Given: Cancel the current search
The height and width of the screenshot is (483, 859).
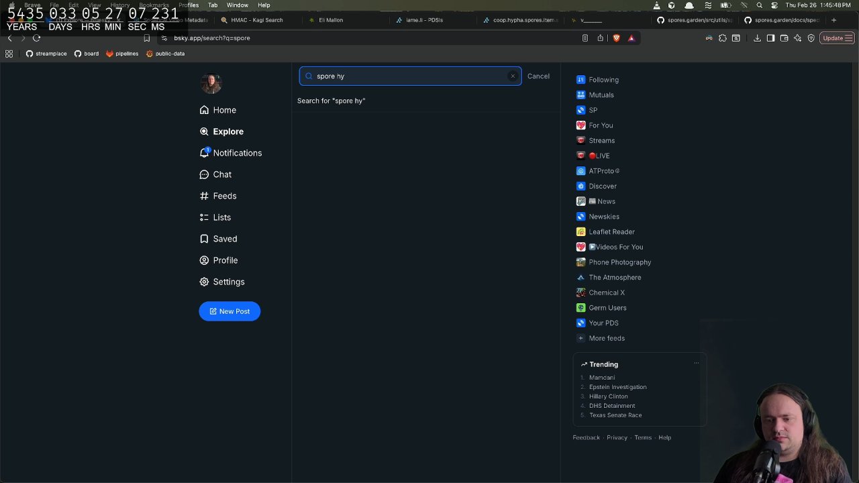Looking at the screenshot, I should pyautogui.click(x=538, y=76).
